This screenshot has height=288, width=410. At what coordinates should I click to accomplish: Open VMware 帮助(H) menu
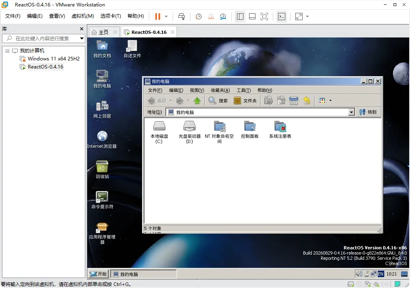pos(136,16)
